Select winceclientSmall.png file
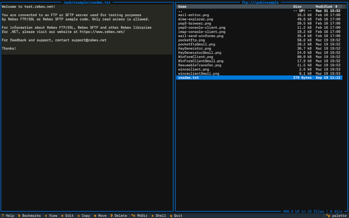The image size is (349, 218). coord(259,74)
